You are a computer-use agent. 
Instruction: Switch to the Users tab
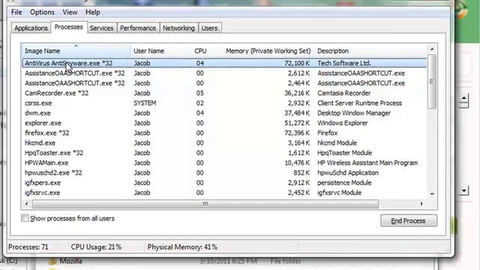[210, 28]
